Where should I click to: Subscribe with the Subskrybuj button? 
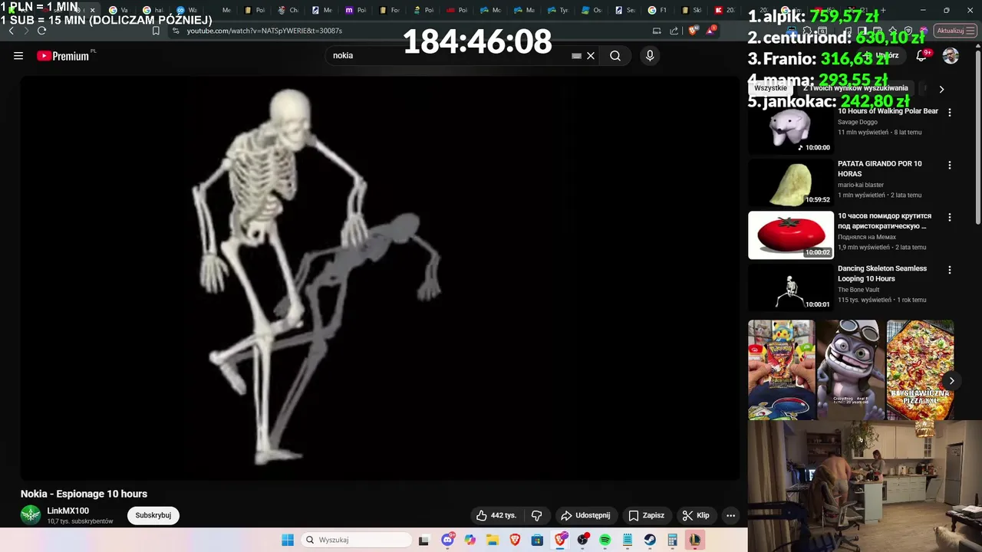153,515
